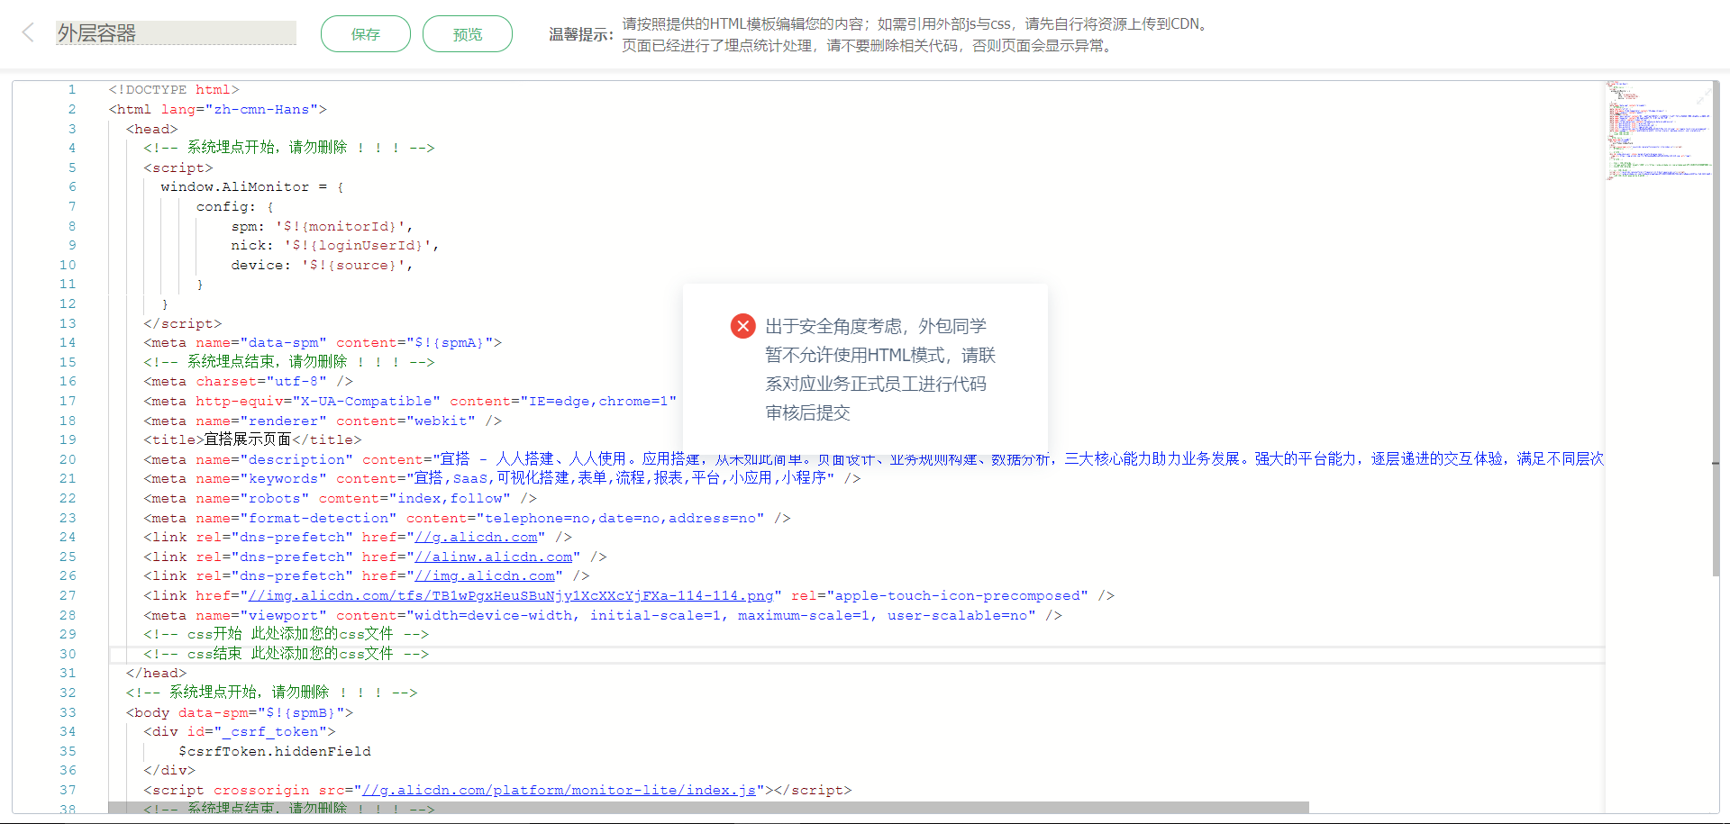Click the meta renderer webkit line
Image resolution: width=1730 pixels, height=824 pixels.
click(x=323, y=421)
